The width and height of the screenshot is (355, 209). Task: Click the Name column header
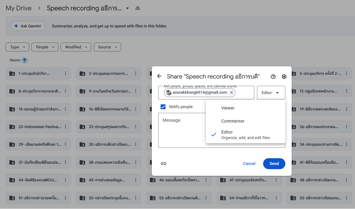coord(15,60)
